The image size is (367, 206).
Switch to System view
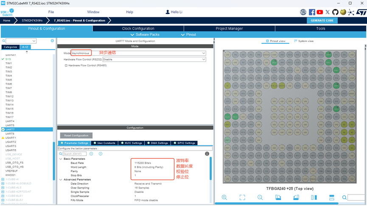[x=304, y=41]
